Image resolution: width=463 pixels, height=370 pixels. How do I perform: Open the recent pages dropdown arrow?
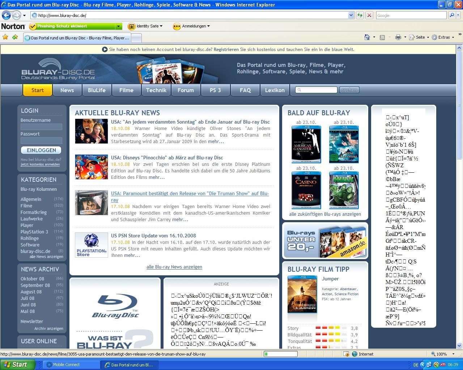coord(24,16)
